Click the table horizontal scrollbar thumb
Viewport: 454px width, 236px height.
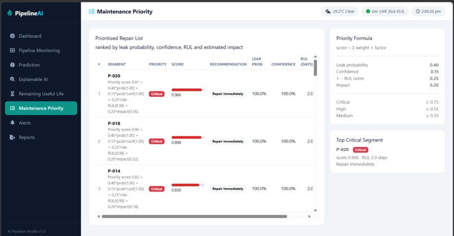194,216
